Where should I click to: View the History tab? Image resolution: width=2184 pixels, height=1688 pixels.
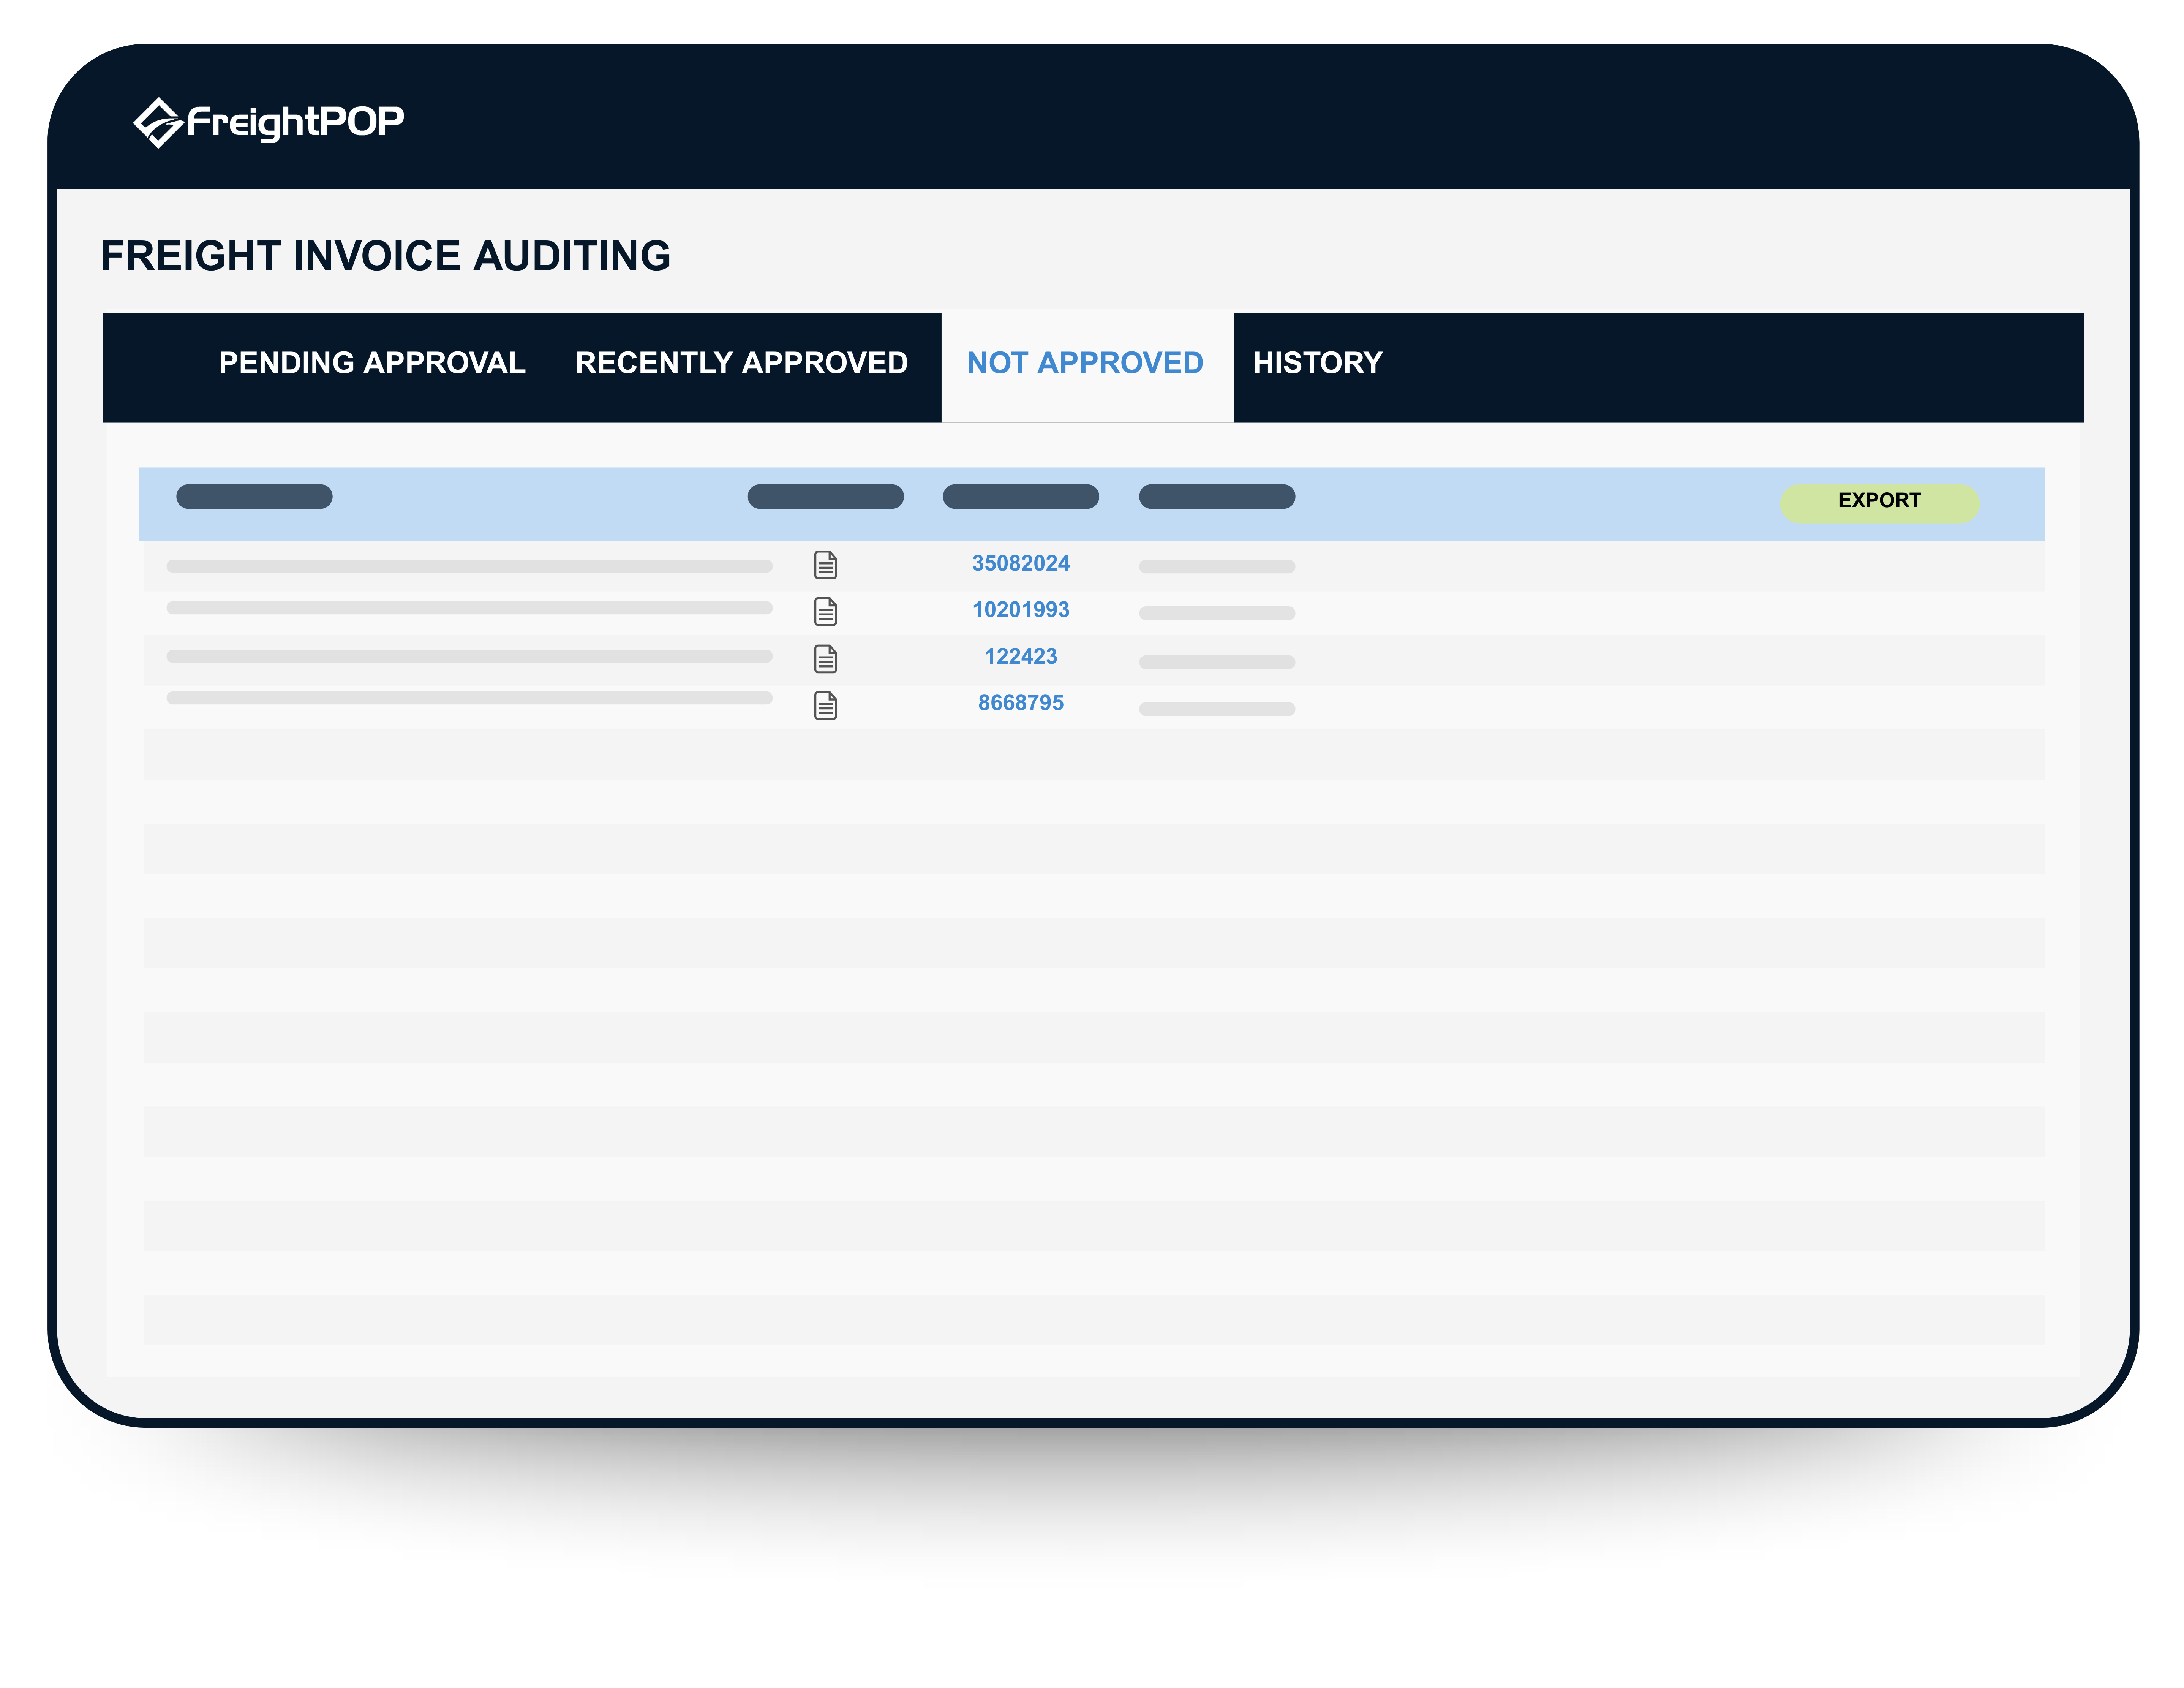click(x=1317, y=363)
